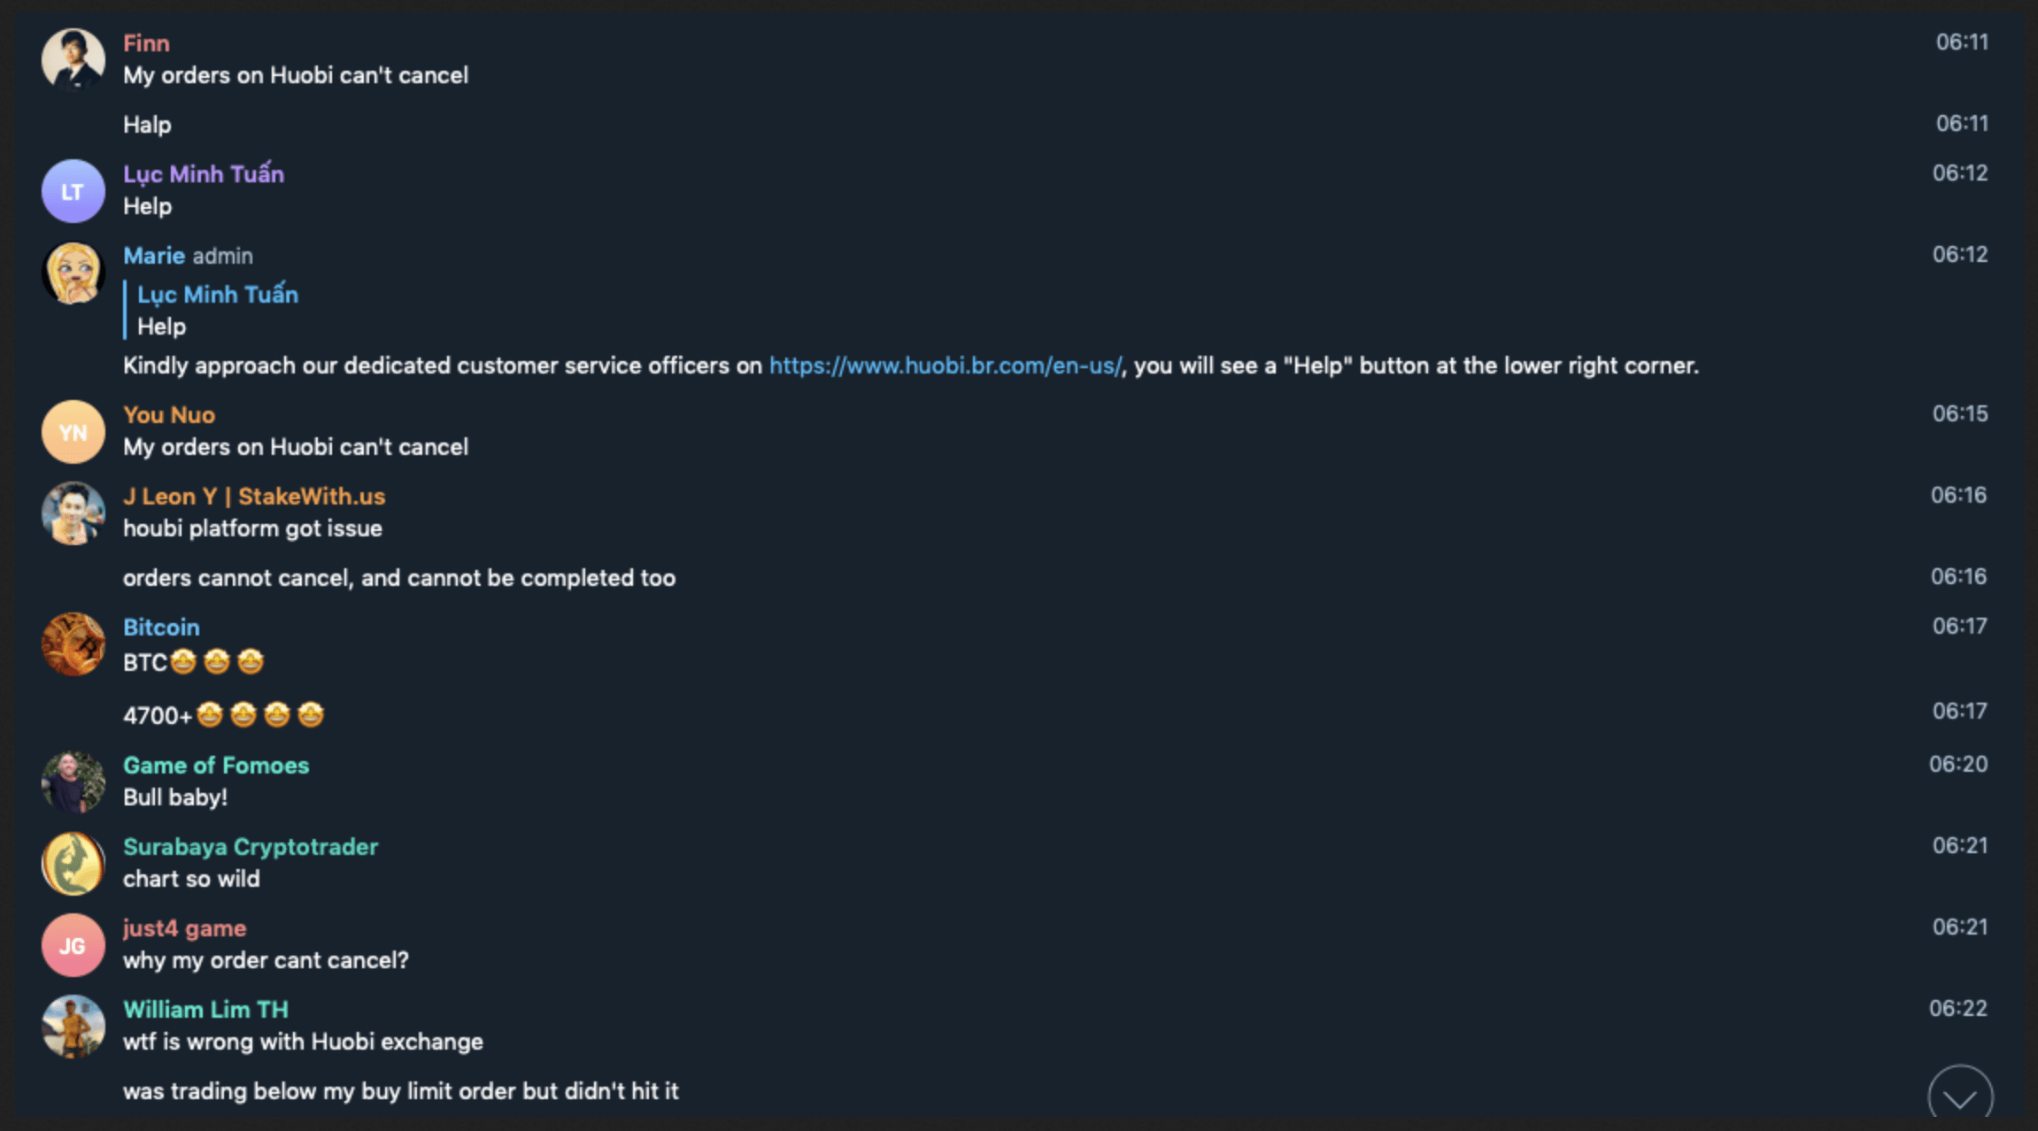Click Surabaya Cryptotrader's gold avatar

[x=73, y=864]
